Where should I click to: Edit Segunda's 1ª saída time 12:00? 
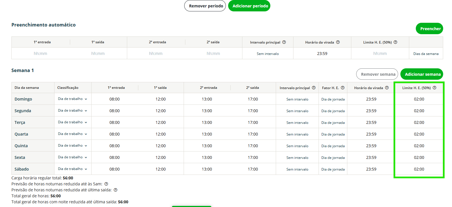[x=161, y=111]
